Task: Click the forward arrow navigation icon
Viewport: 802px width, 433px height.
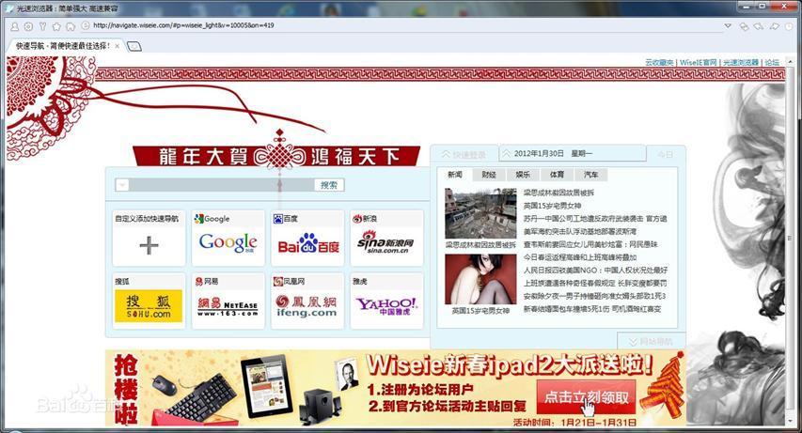Action: point(775,26)
